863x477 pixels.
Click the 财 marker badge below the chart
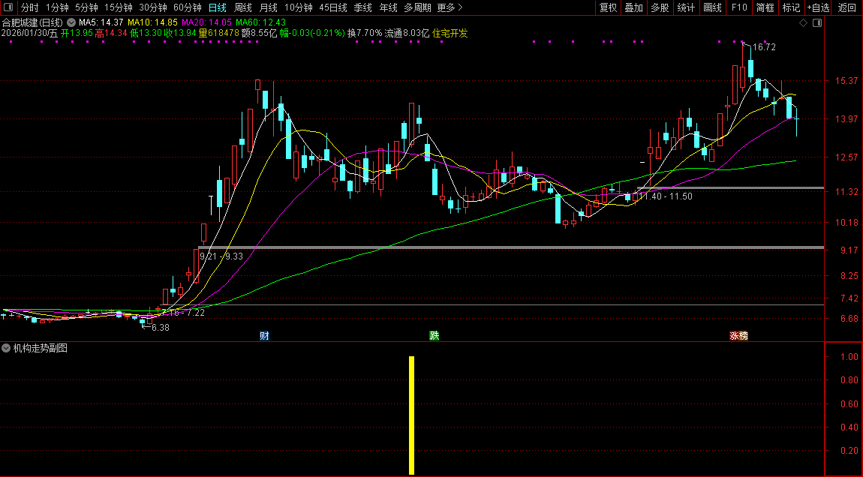point(264,335)
